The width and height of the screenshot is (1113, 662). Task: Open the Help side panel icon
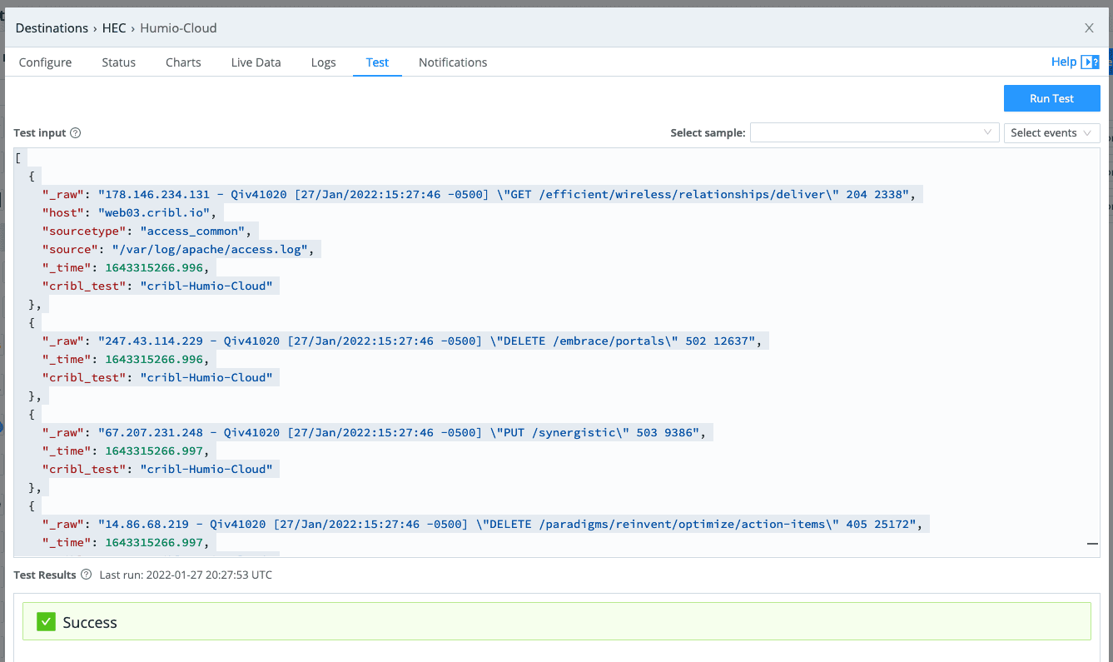click(1090, 62)
